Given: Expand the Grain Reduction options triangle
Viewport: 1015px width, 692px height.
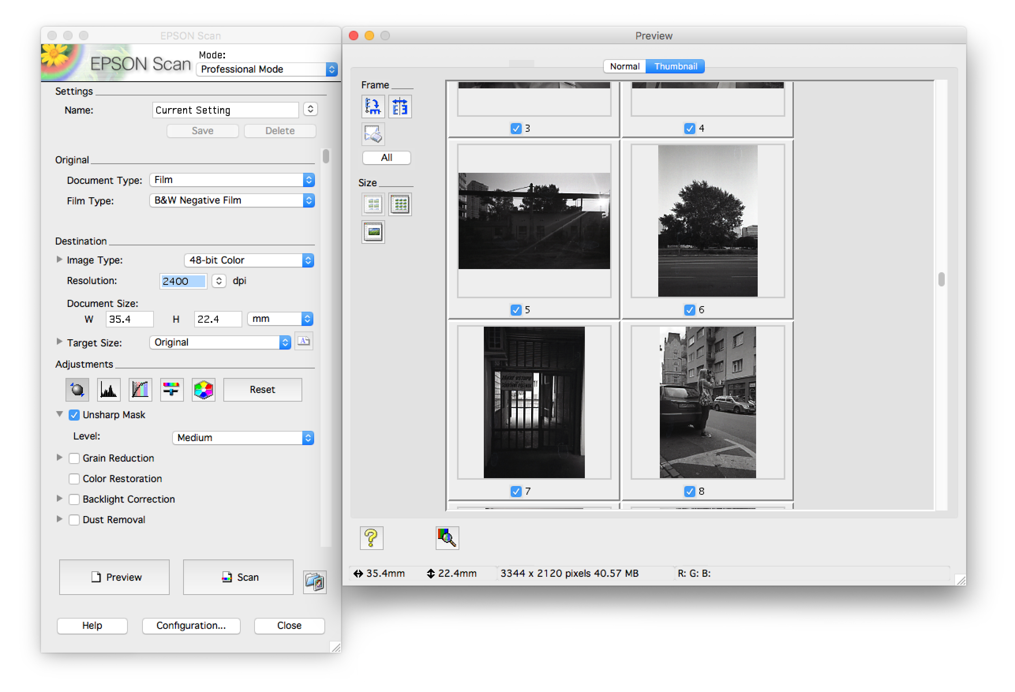Looking at the screenshot, I should [x=60, y=458].
